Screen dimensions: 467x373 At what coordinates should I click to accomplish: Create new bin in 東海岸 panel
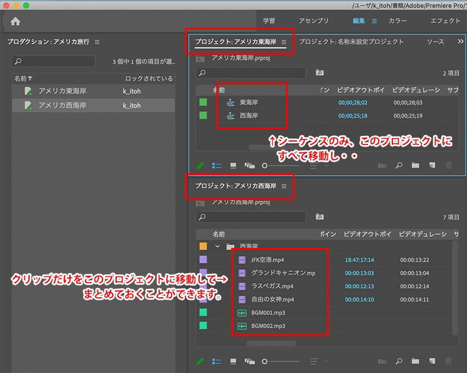(x=416, y=165)
